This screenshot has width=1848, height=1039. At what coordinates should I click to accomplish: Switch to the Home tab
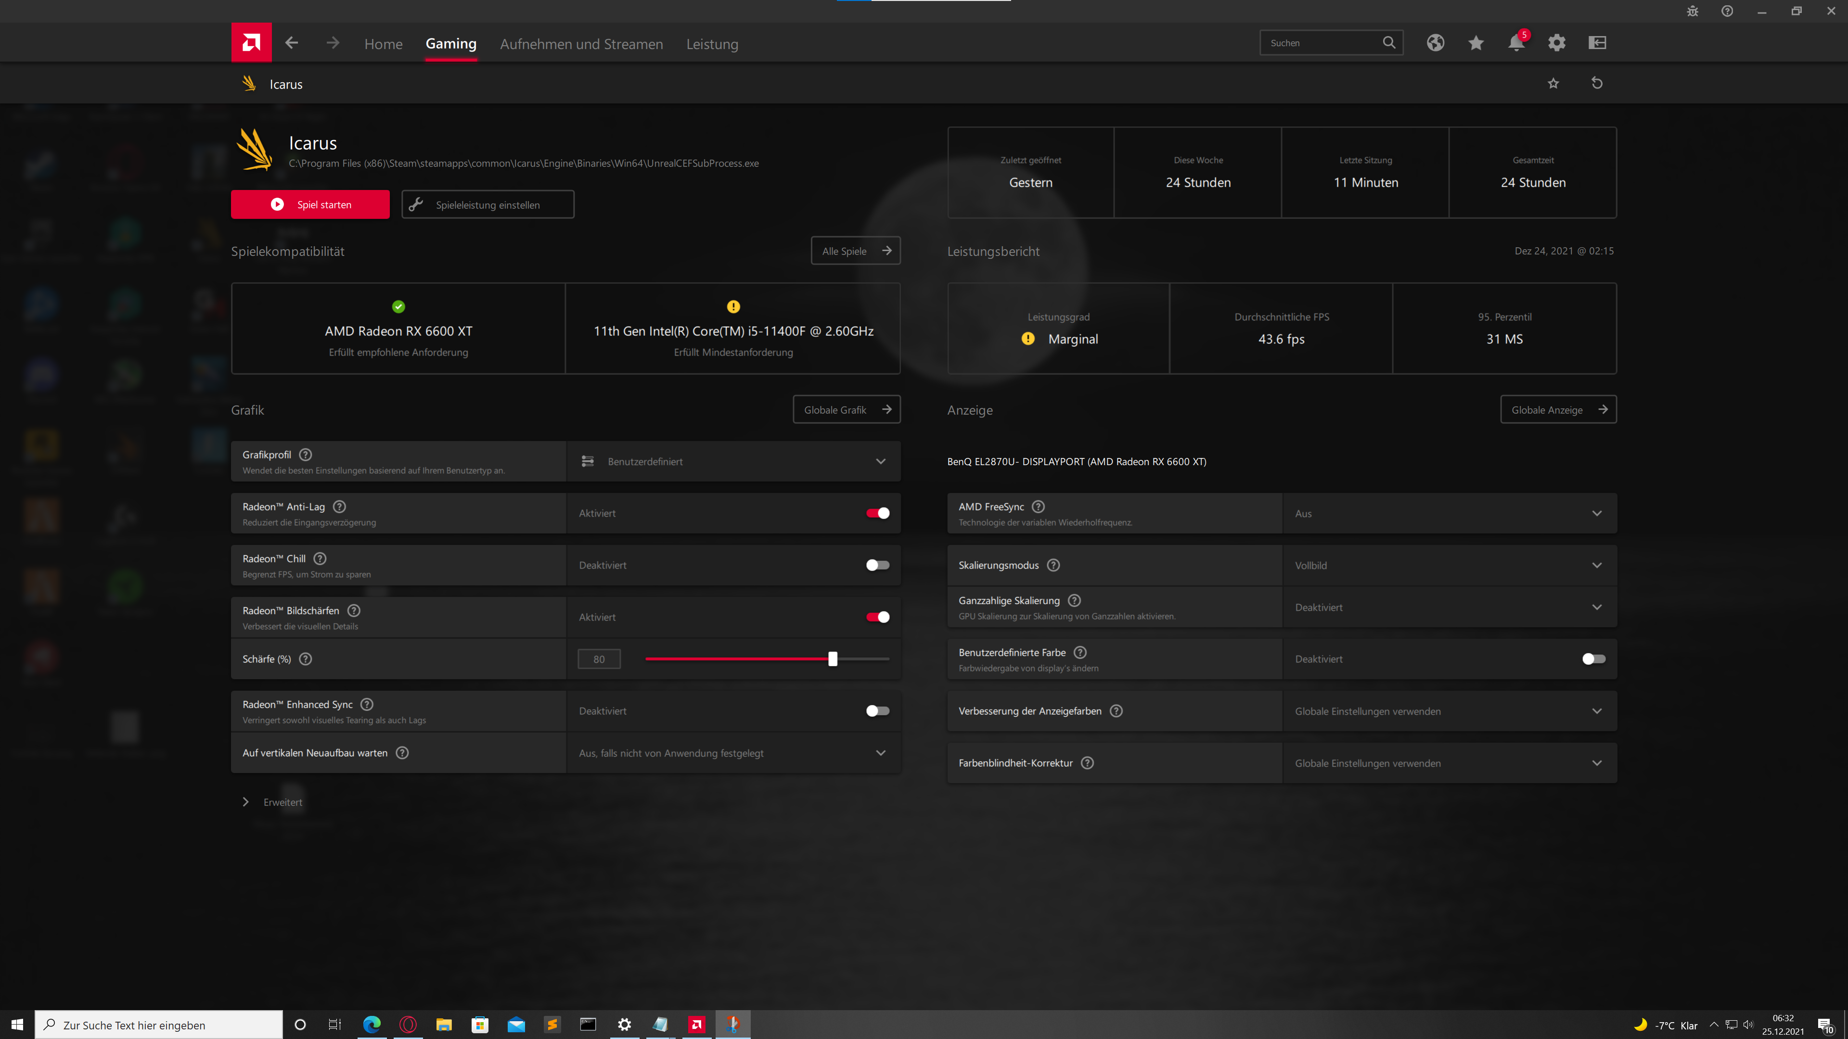[x=383, y=44]
